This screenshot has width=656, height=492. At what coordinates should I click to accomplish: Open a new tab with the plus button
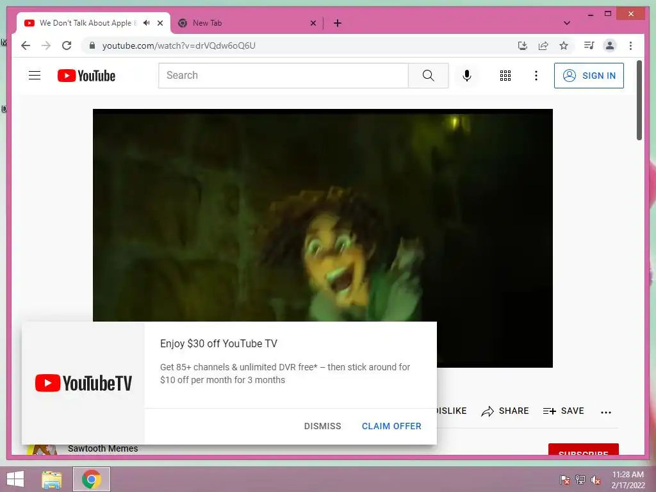coord(338,23)
